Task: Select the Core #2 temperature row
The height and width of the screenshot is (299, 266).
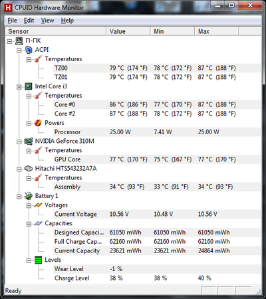Action: pyautogui.click(x=157, y=114)
